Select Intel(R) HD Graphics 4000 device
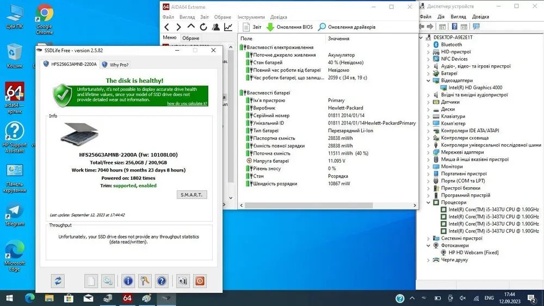The image size is (544, 306). click(x=475, y=88)
